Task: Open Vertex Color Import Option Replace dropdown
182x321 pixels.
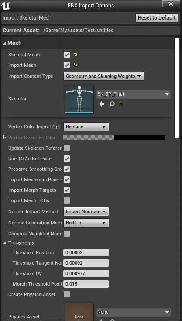Action: 86,127
